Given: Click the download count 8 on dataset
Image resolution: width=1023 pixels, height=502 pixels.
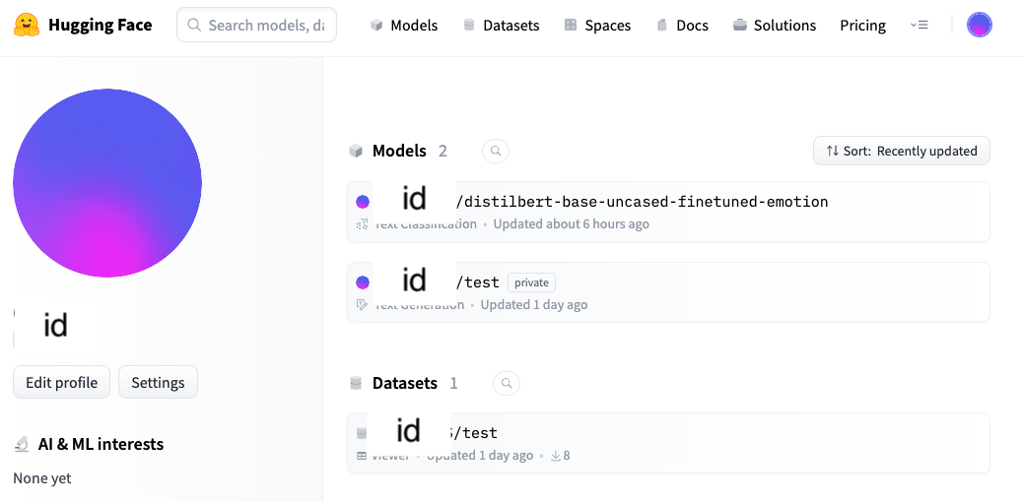Looking at the screenshot, I should coord(561,456).
